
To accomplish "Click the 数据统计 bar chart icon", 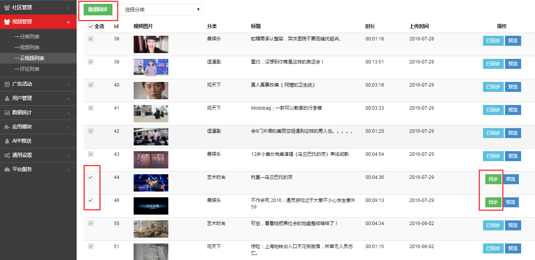I will click(7, 113).
